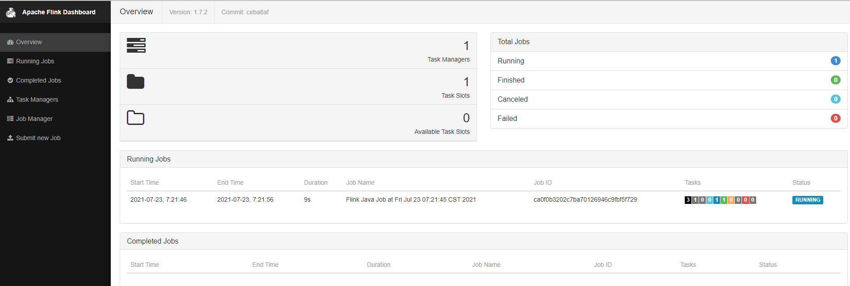Open Completed Jobs in the sidebar
The image size is (850, 286).
pos(55,80)
